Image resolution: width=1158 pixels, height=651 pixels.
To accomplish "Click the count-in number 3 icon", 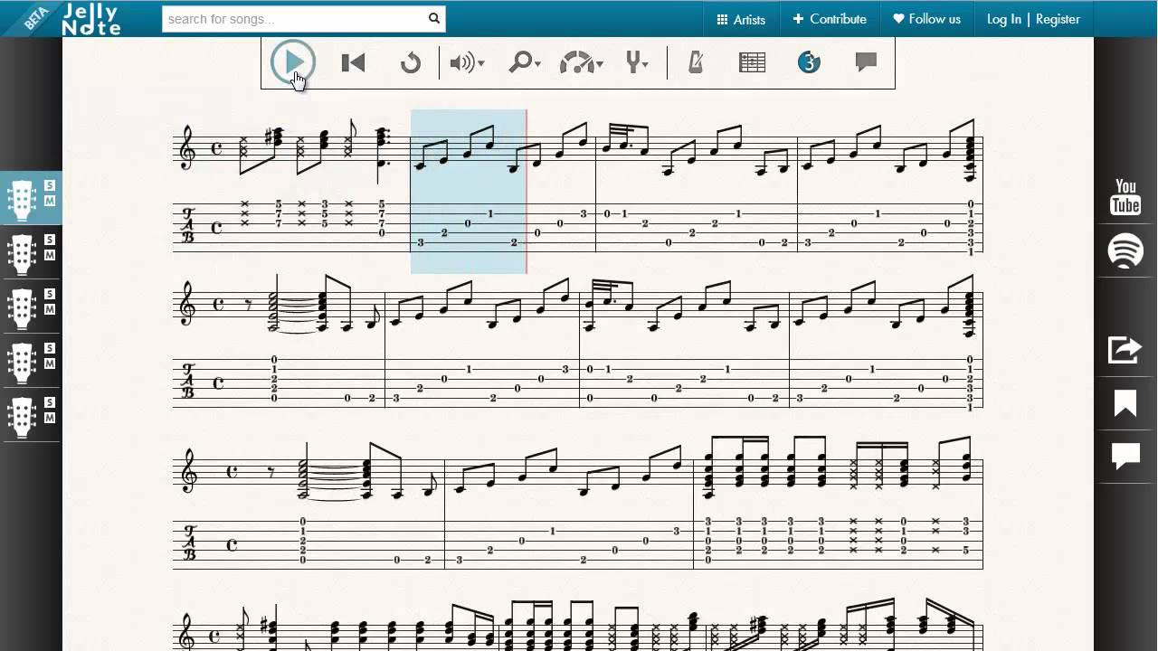I will [809, 62].
